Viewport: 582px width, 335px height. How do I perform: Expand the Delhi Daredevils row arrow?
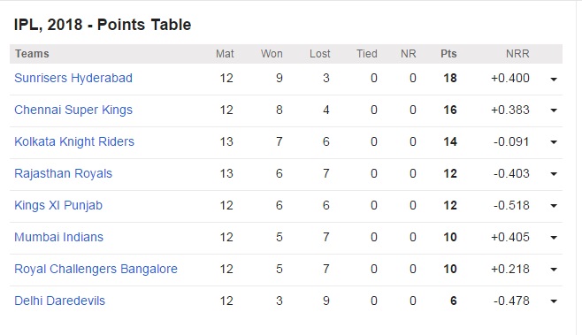[x=554, y=301]
